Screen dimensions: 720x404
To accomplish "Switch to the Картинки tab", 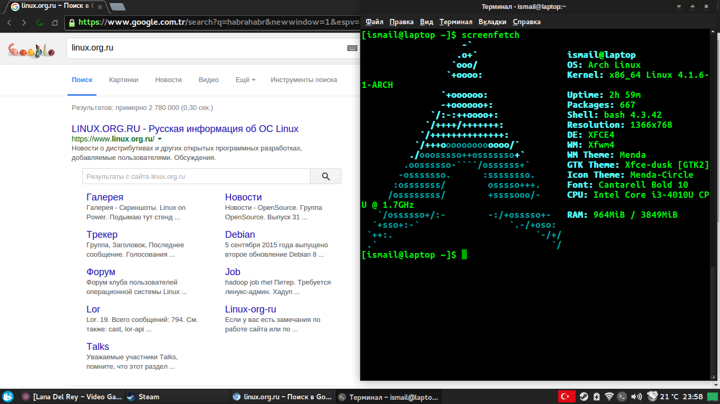I will (x=124, y=80).
